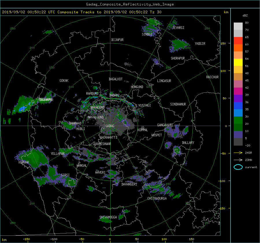The width and height of the screenshot is (260, 243).
Task: Select the GANGAVATI label on map
Action: (x=165, y=125)
